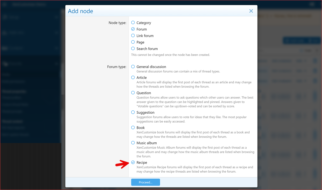Click the "cannot be changed" hint text
Viewport: 322px width, 190px height.
[170, 55]
